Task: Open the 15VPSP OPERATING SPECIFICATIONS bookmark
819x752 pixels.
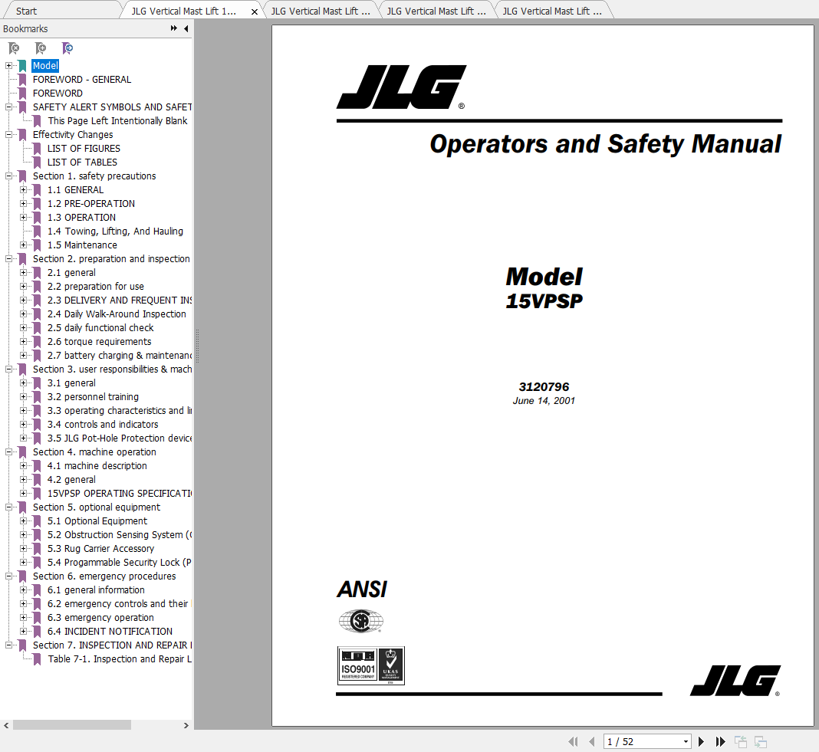Action: pos(120,494)
